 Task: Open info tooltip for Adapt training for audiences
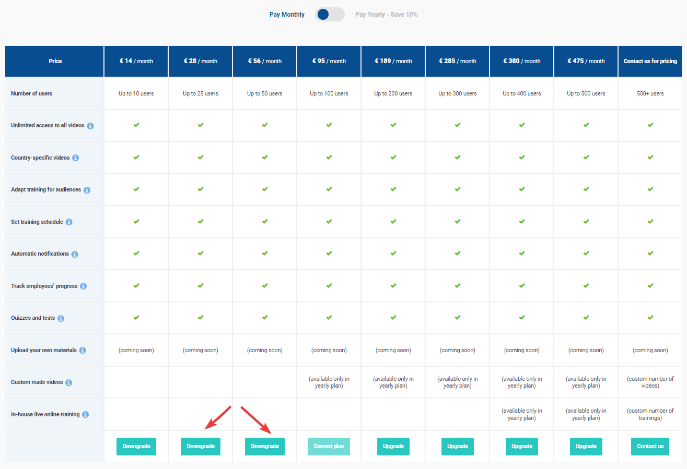click(x=87, y=190)
